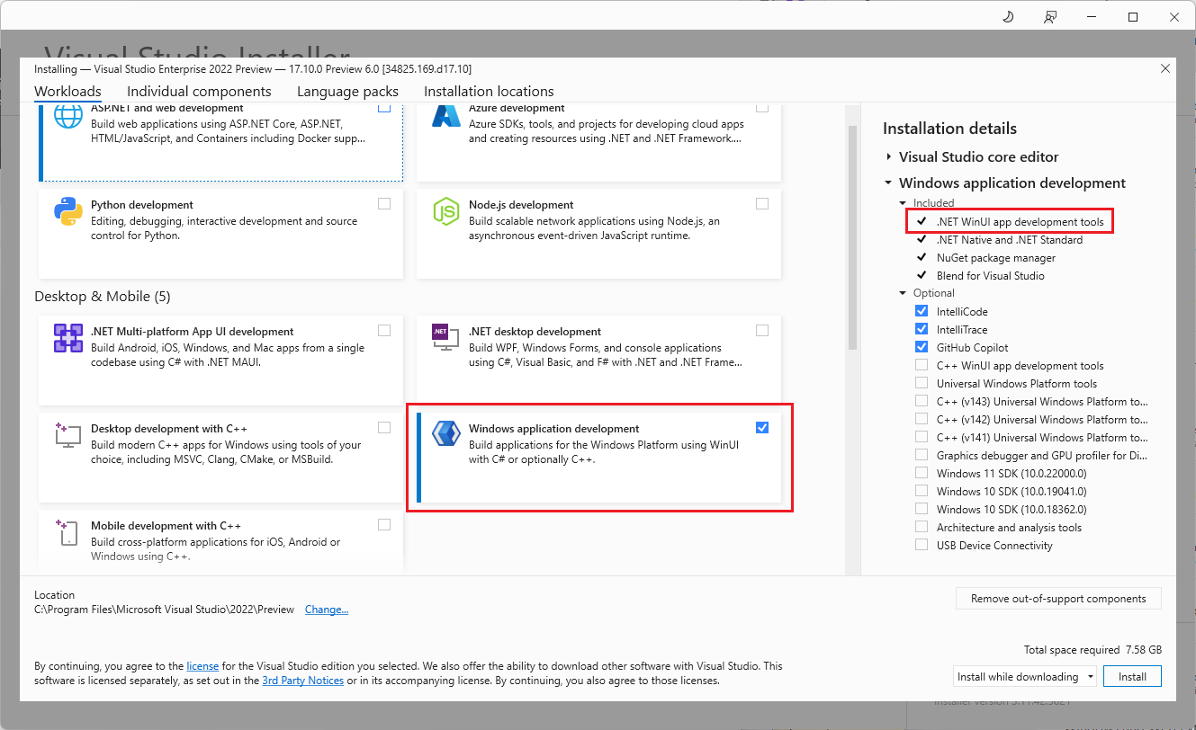Check the Windows 11 SDK (10.0.22000.0) component

pyautogui.click(x=921, y=473)
